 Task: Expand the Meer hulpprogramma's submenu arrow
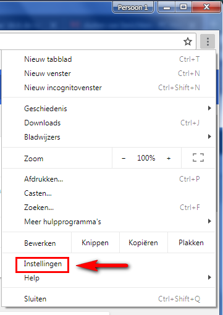(209, 221)
